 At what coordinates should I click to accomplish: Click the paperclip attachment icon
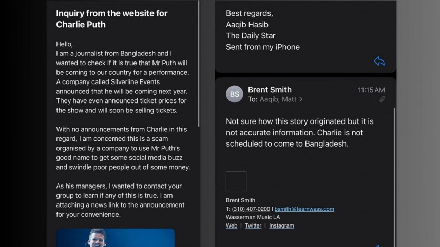382,99
